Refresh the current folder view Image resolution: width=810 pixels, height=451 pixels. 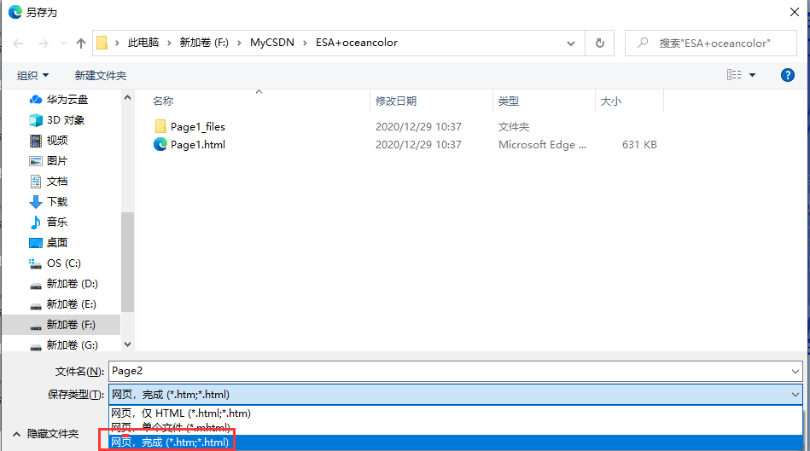tap(600, 43)
